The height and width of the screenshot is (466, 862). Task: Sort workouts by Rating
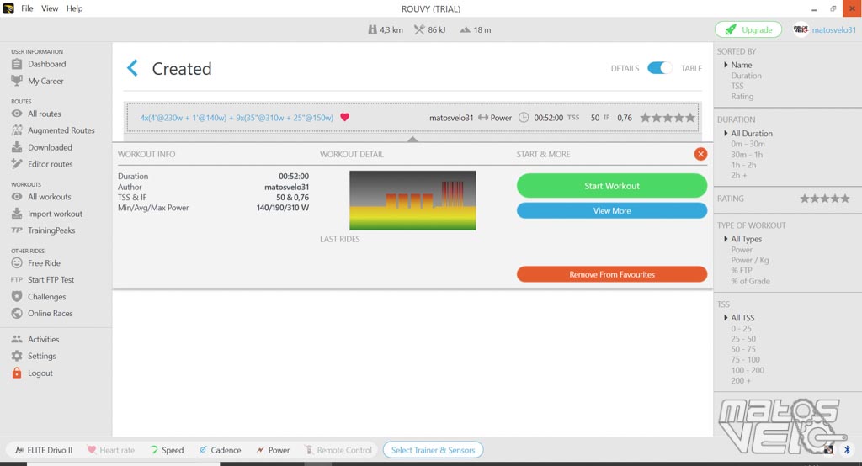742,96
